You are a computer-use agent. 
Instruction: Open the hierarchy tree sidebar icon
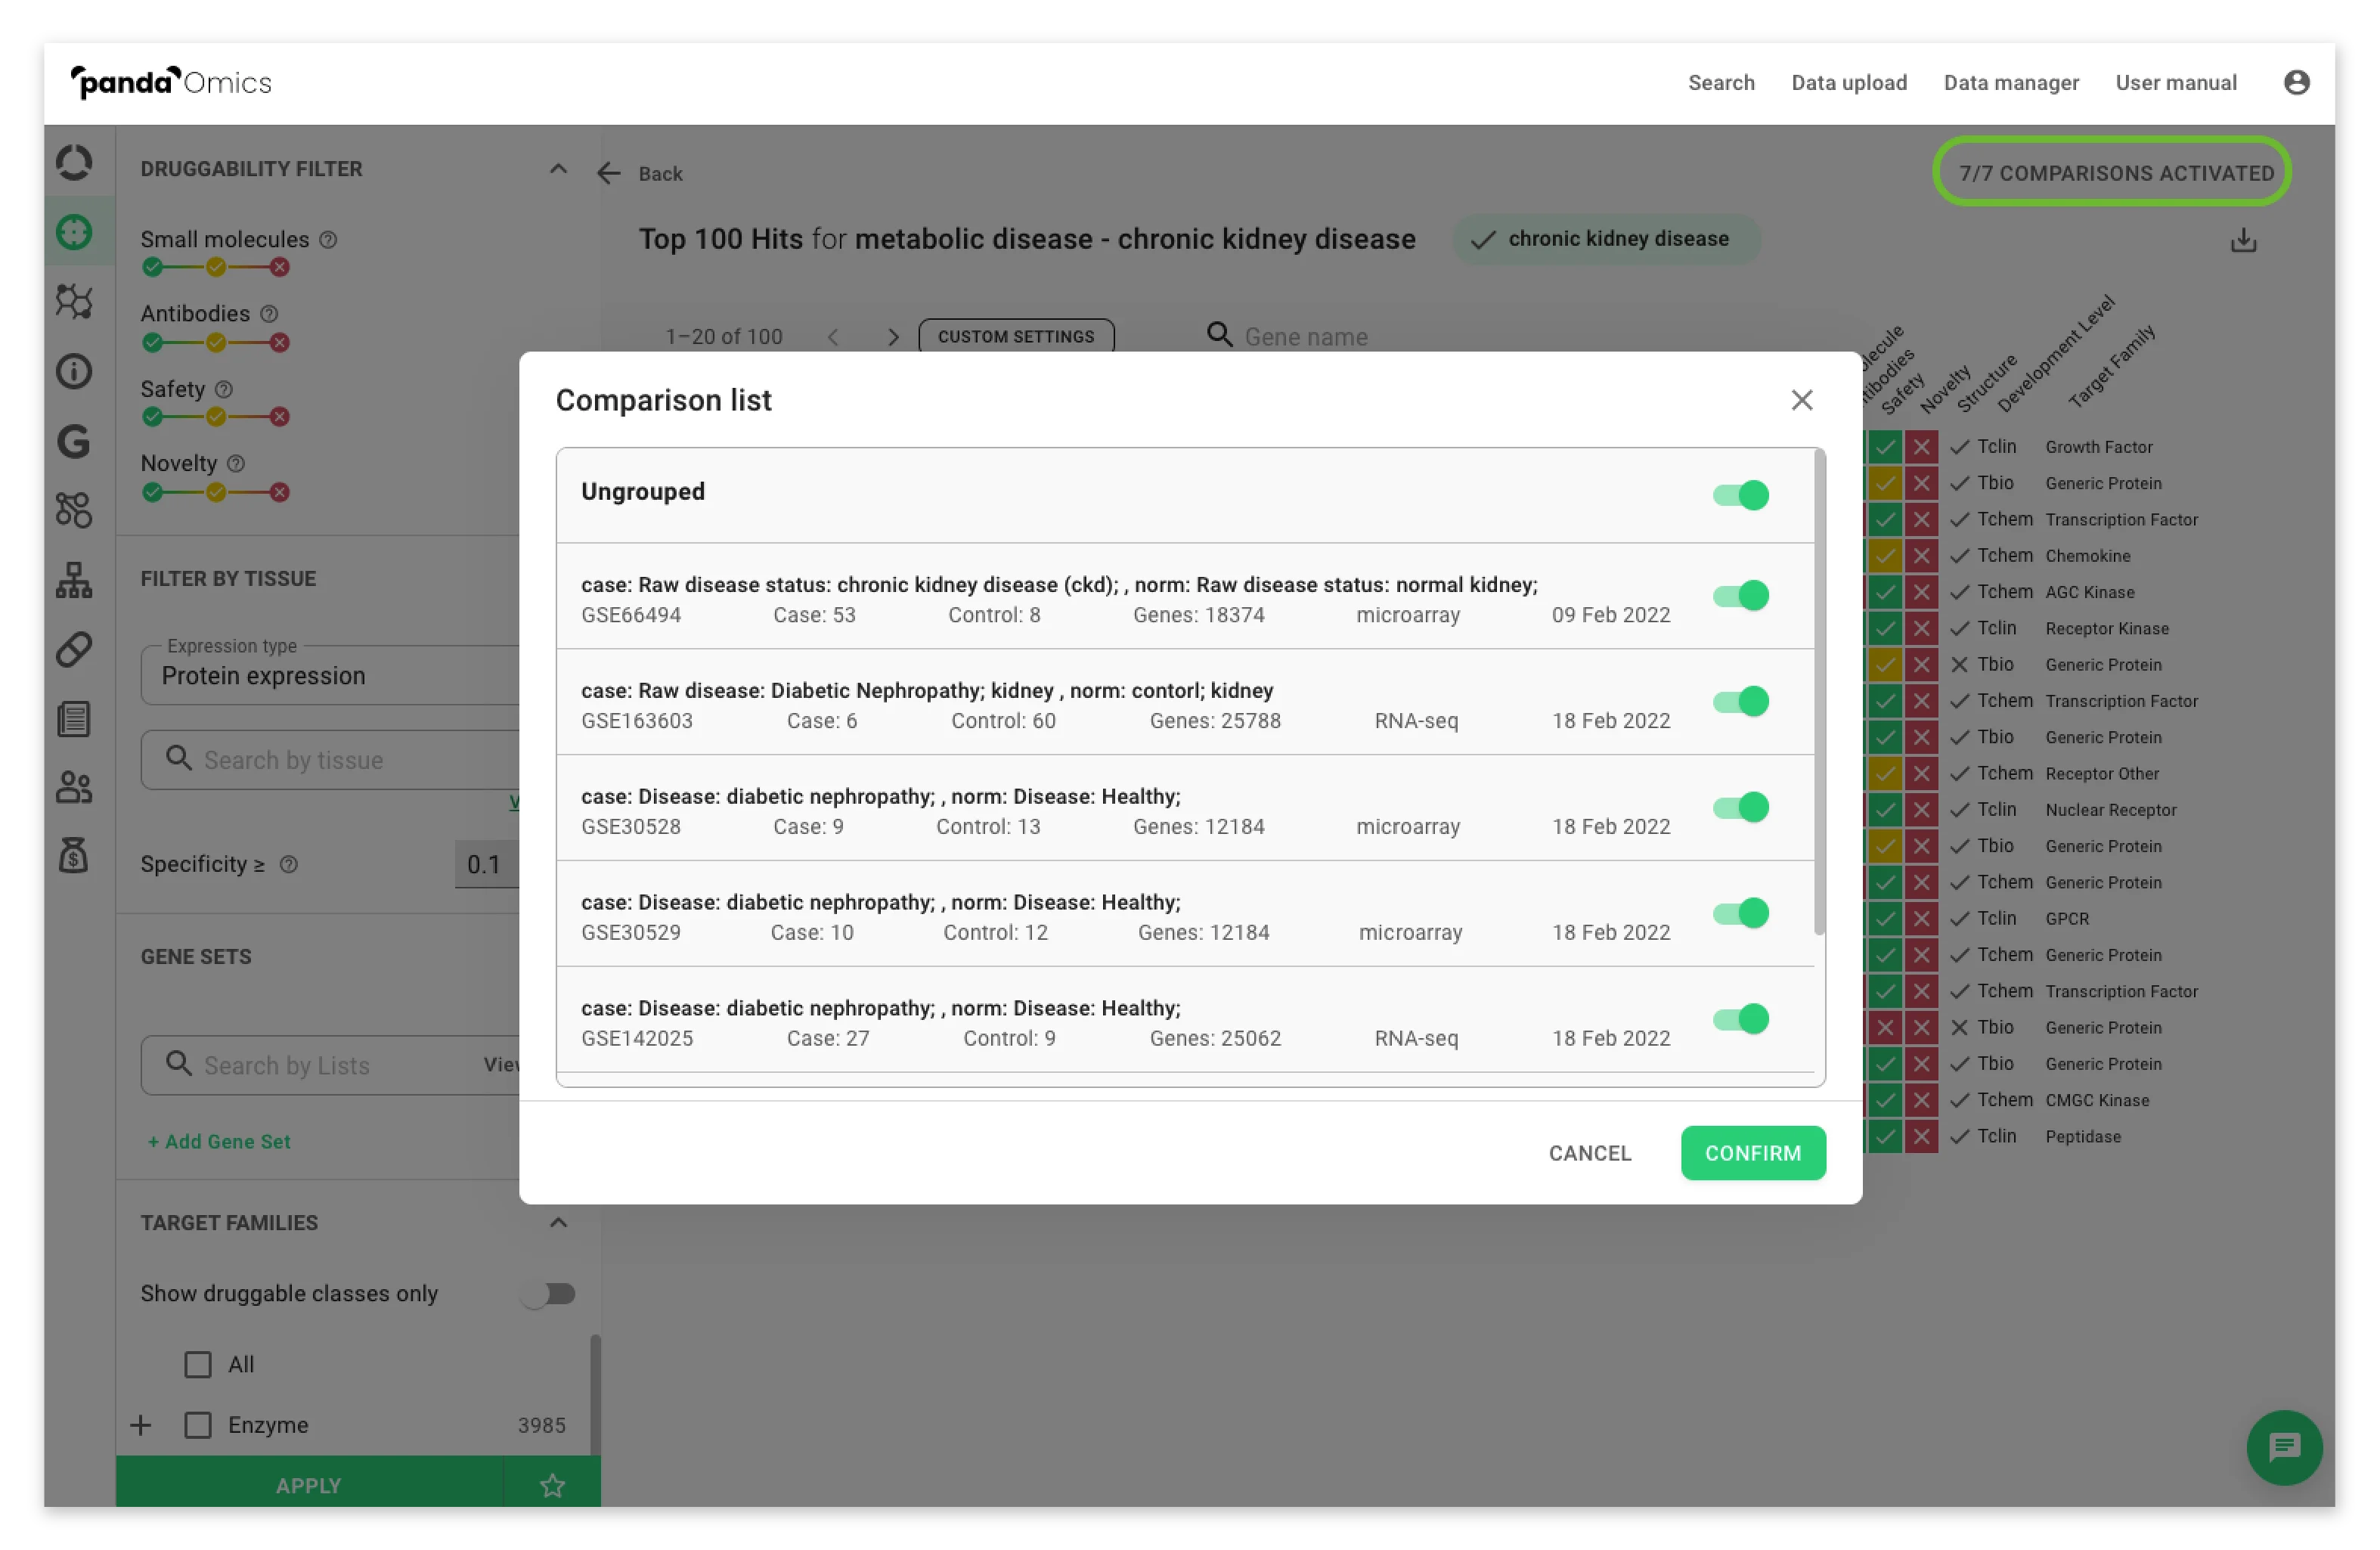click(x=74, y=579)
